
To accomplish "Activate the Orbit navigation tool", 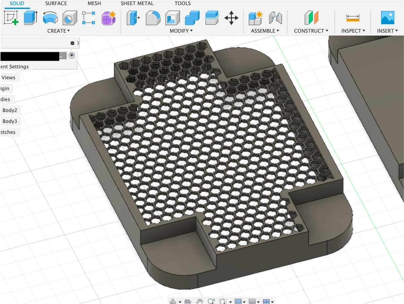I will point(172,301).
